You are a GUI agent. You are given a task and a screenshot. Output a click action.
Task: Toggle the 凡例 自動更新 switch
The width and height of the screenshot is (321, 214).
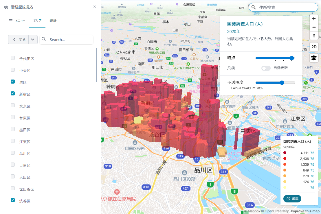click(266, 68)
